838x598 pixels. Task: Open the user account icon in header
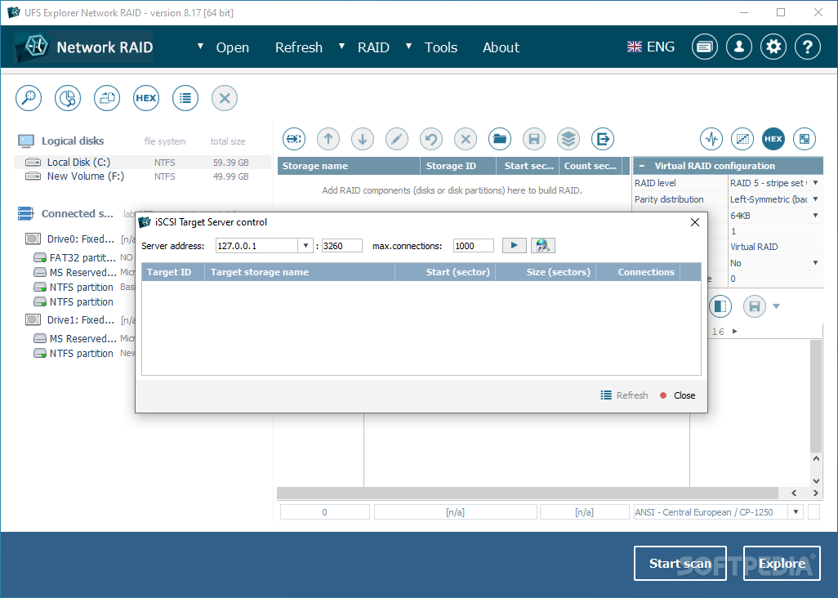739,47
